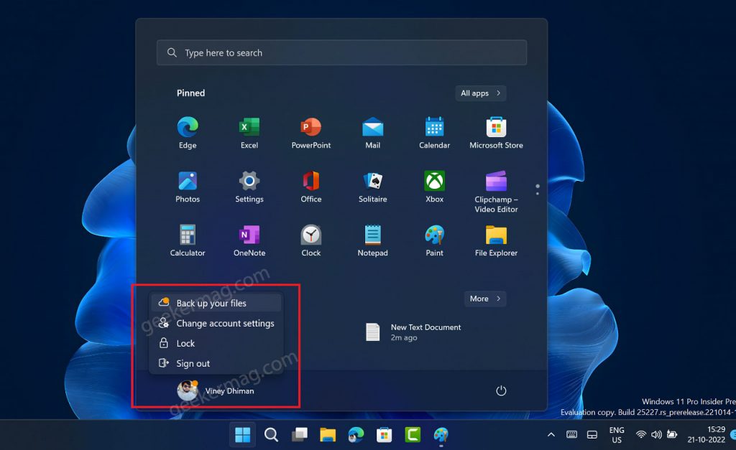Viewport: 736px width, 450px height.
Task: Choose Sign out from the user menu
Action: (216, 363)
